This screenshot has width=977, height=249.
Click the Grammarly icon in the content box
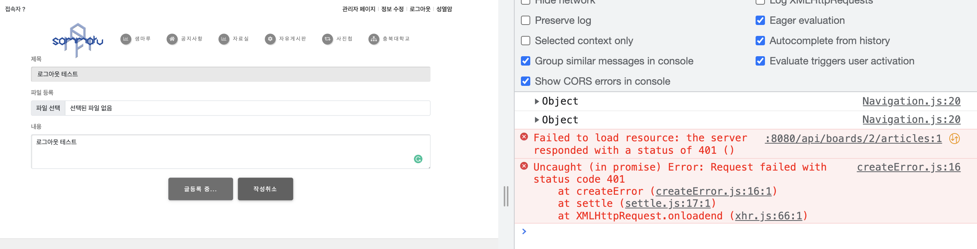[x=418, y=159]
